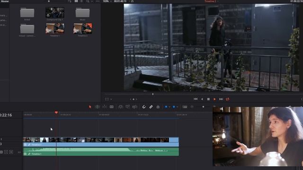Select the arrow Selection Mode tool
The image size is (303, 170).
90,107
